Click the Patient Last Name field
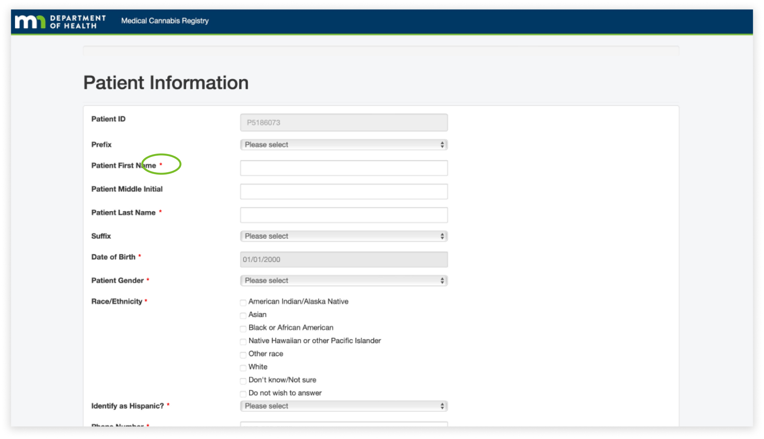 point(344,215)
